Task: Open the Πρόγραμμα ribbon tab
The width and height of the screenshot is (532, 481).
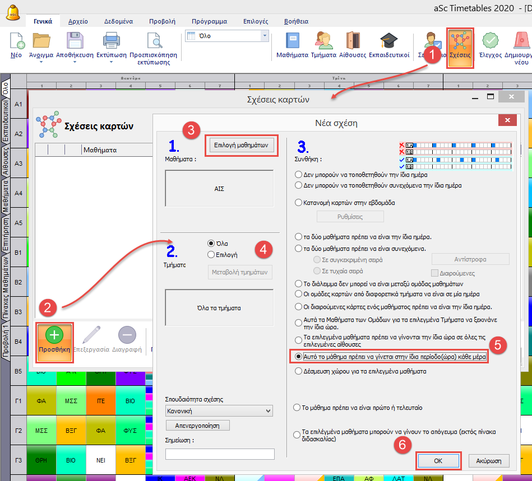Action: pos(209,21)
